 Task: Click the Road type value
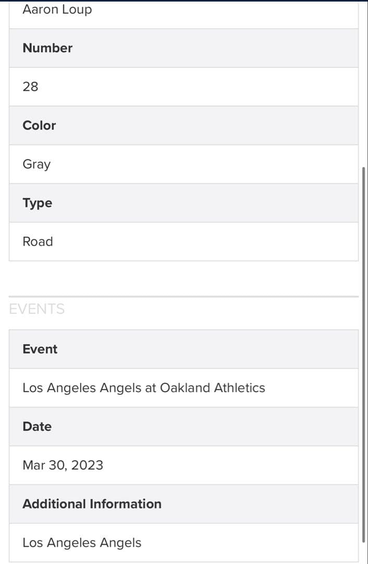(38, 241)
